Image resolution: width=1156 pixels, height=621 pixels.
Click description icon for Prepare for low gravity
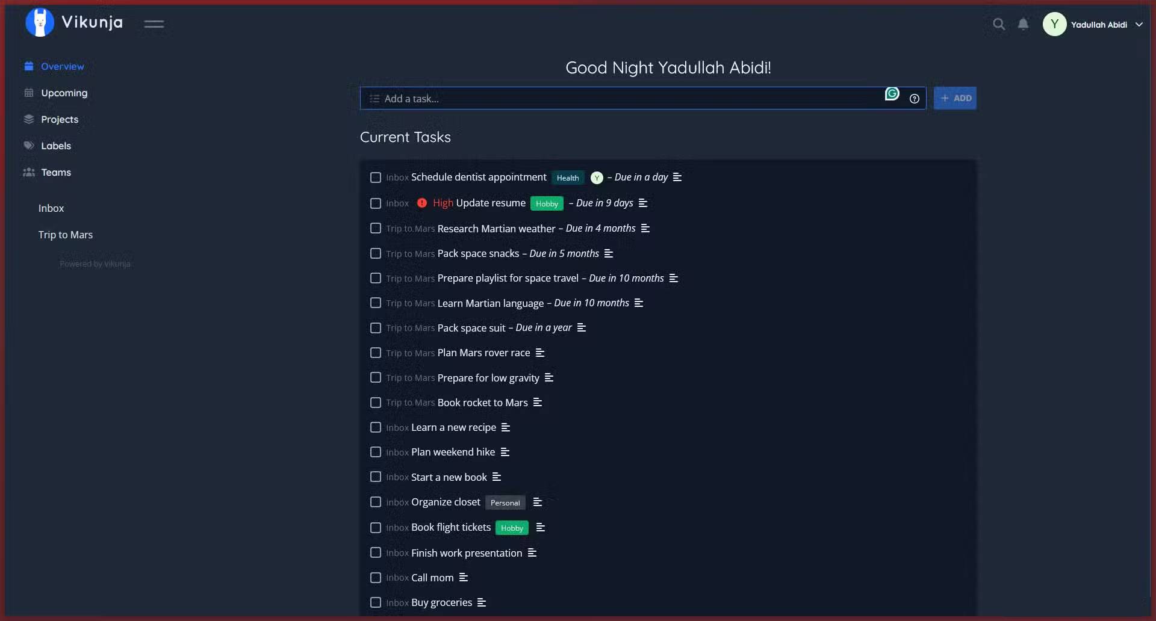tap(549, 377)
